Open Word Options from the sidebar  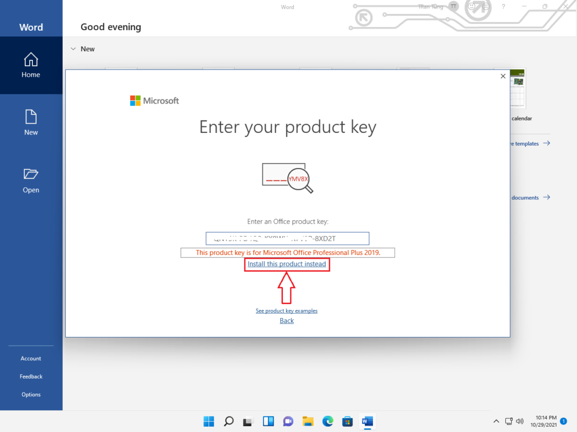(x=31, y=394)
